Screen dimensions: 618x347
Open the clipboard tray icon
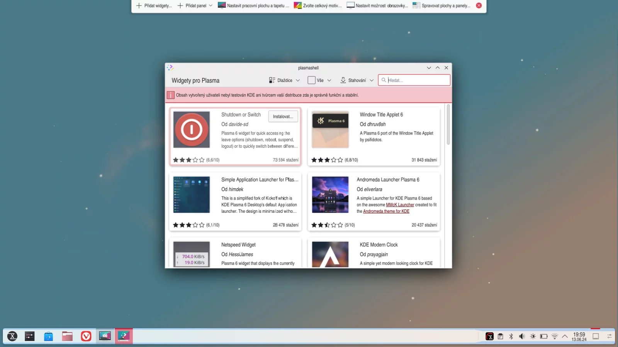coord(500,336)
